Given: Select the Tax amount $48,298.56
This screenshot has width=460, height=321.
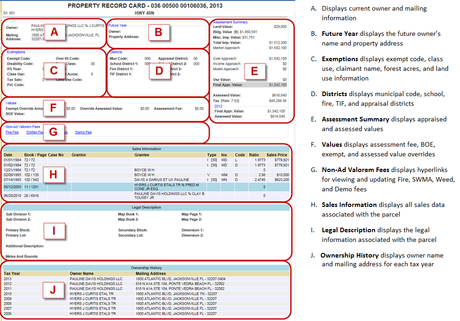Looking at the screenshot, I should tap(278, 101).
